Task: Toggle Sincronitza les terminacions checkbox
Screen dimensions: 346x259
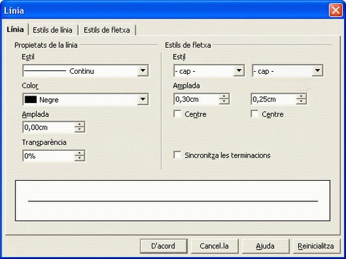Action: tap(178, 155)
